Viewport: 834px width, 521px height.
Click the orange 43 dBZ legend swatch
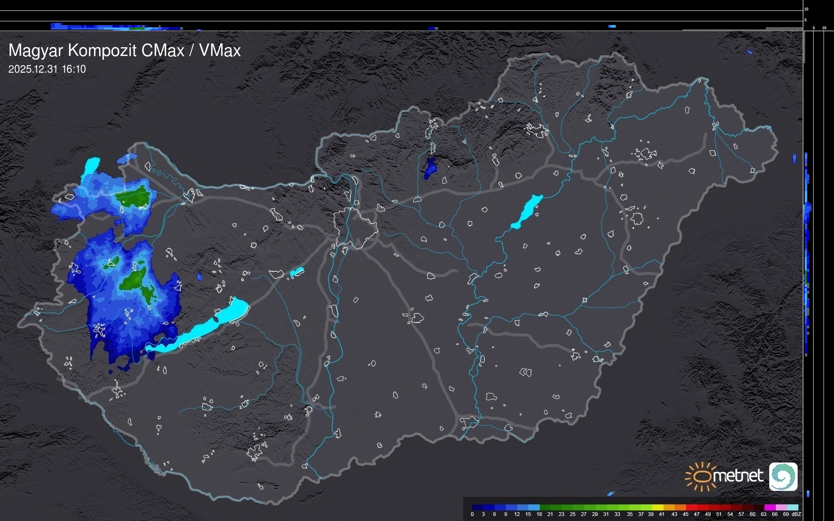680,508
